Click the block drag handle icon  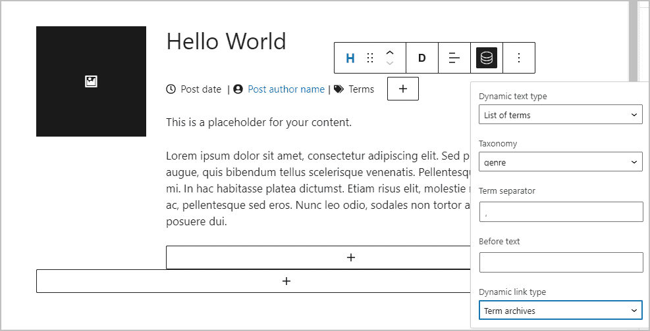coord(370,58)
